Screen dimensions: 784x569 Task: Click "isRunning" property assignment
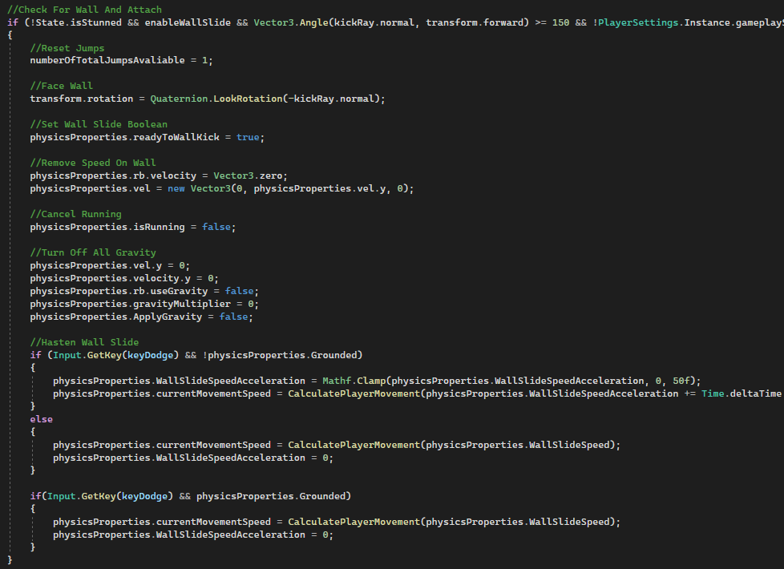coord(159,227)
